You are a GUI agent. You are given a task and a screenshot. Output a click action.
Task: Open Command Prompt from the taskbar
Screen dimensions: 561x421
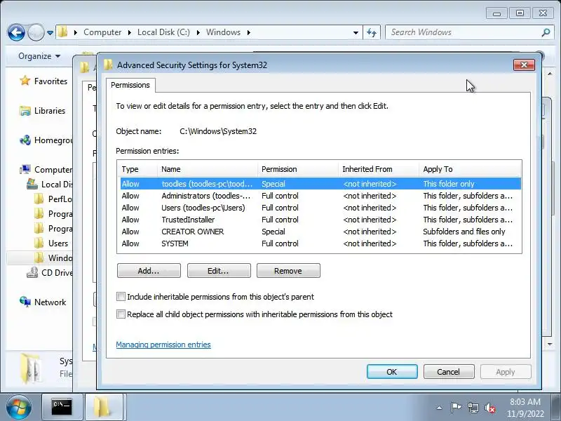tap(62, 407)
